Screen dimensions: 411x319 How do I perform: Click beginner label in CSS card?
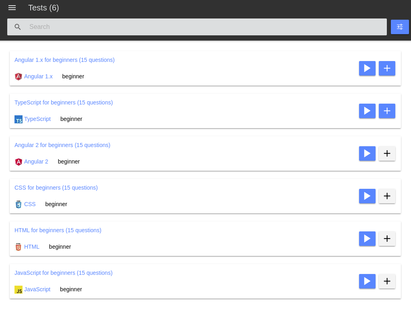click(56, 204)
